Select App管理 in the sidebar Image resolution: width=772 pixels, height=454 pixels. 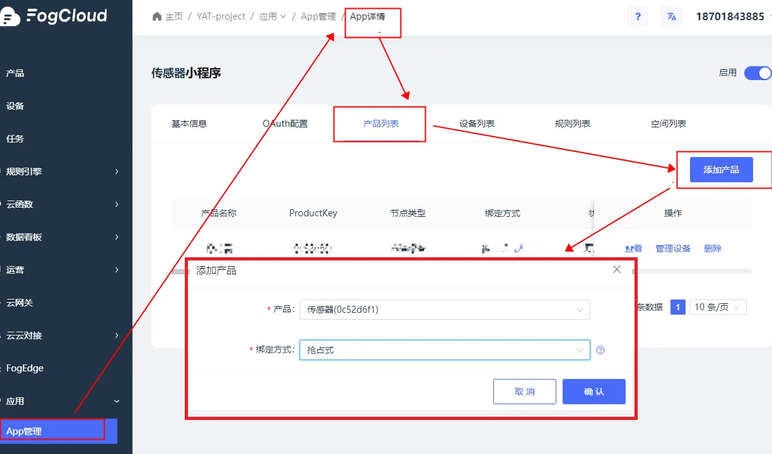(x=59, y=431)
